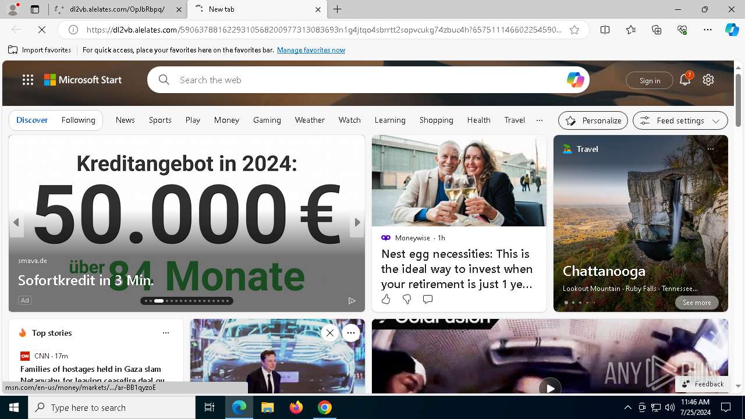
Task: Open the Microsoft apps grid launcher
Action: tap(27, 80)
